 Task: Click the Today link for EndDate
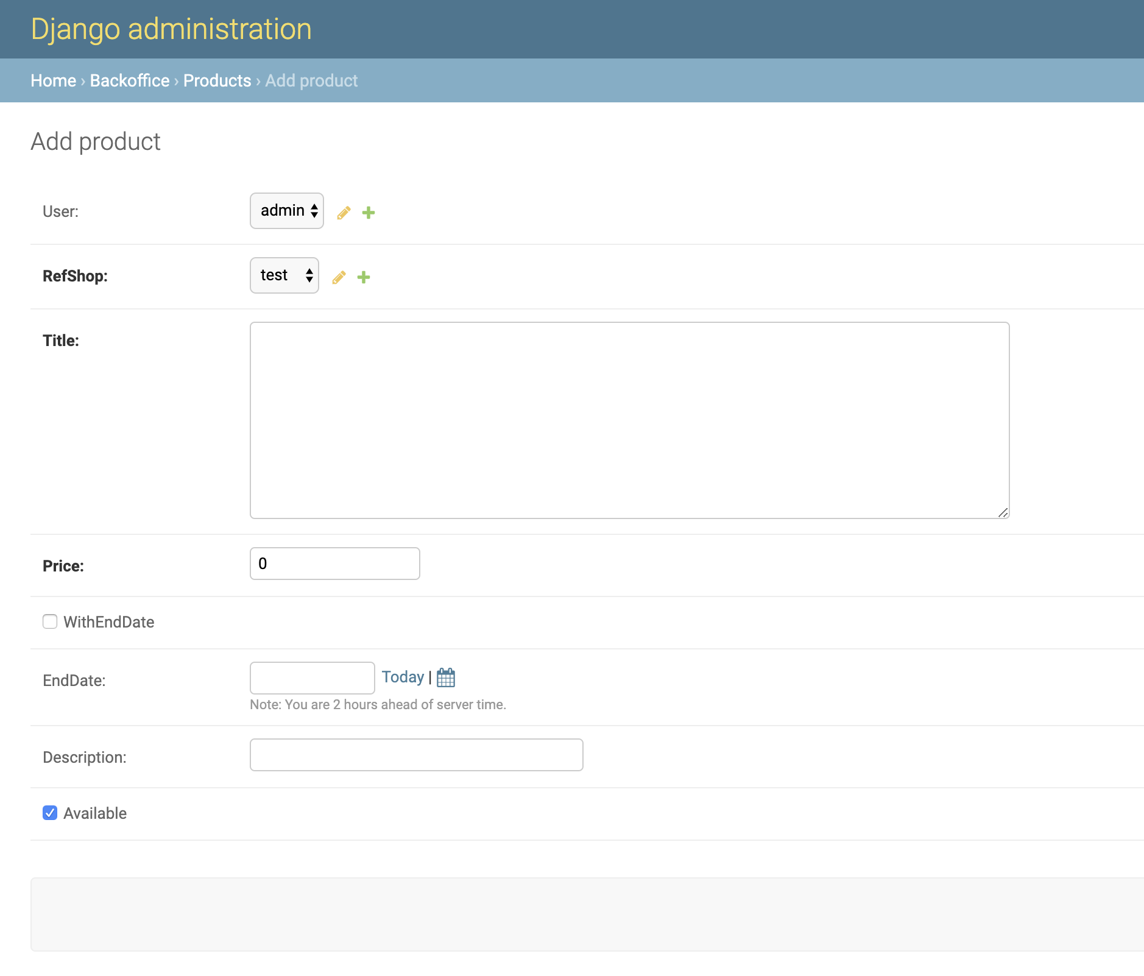[403, 677]
